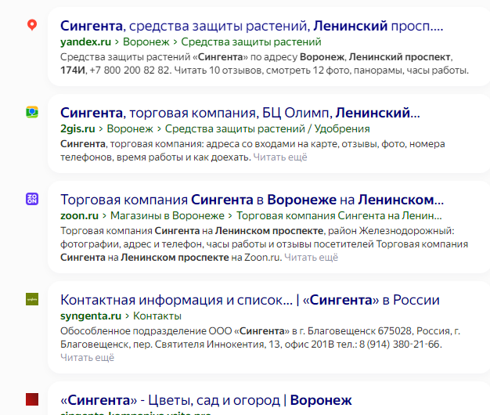Click the syngenta.ru domain link
The width and height of the screenshot is (490, 415).
(x=91, y=316)
